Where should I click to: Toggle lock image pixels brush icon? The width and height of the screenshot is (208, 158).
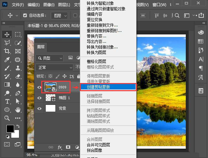(57, 76)
